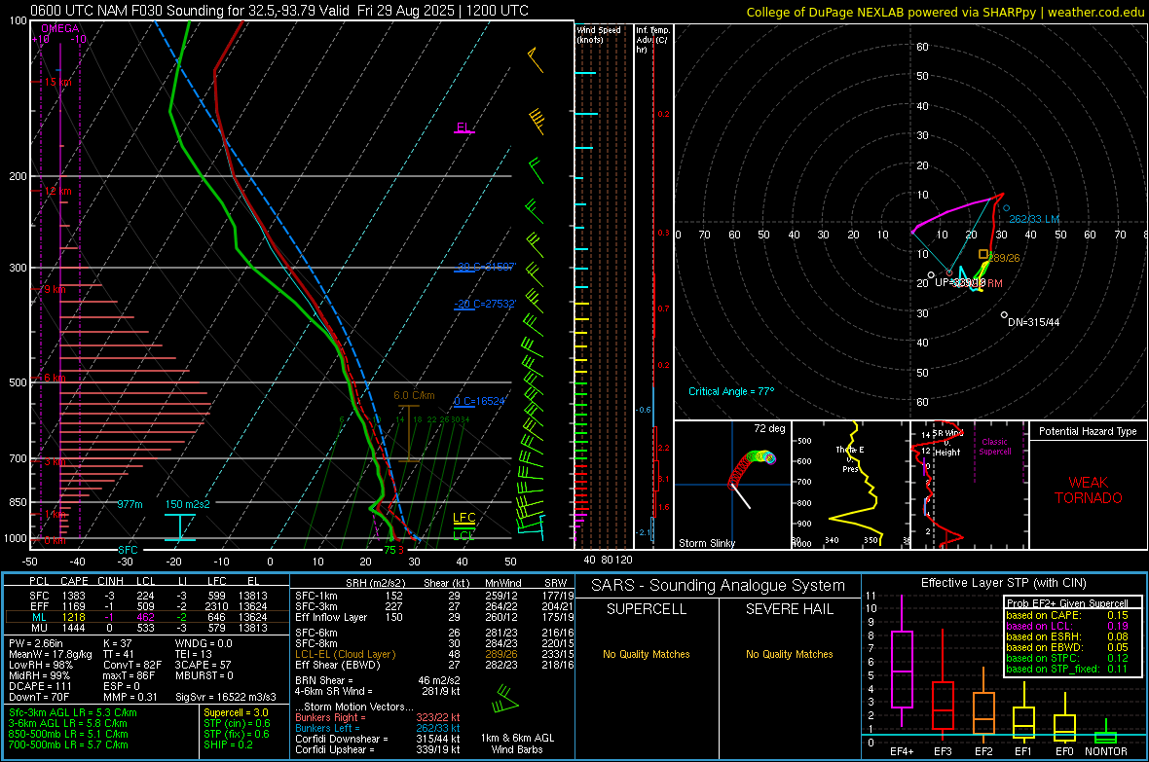Click the 'Critical Angle = 77°' text
This screenshot has width=1149, height=762.
coord(731,391)
